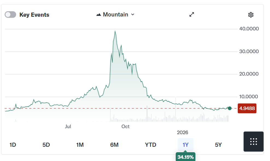270x161 pixels.
Task: Open the chart settings gear
Action: (x=251, y=15)
